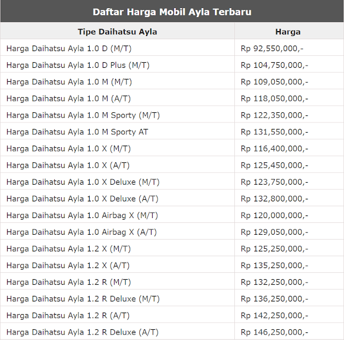
Task: Click the Ayla 1.2 R Deluxe (M/T) row
Action: pyautogui.click(x=172, y=299)
